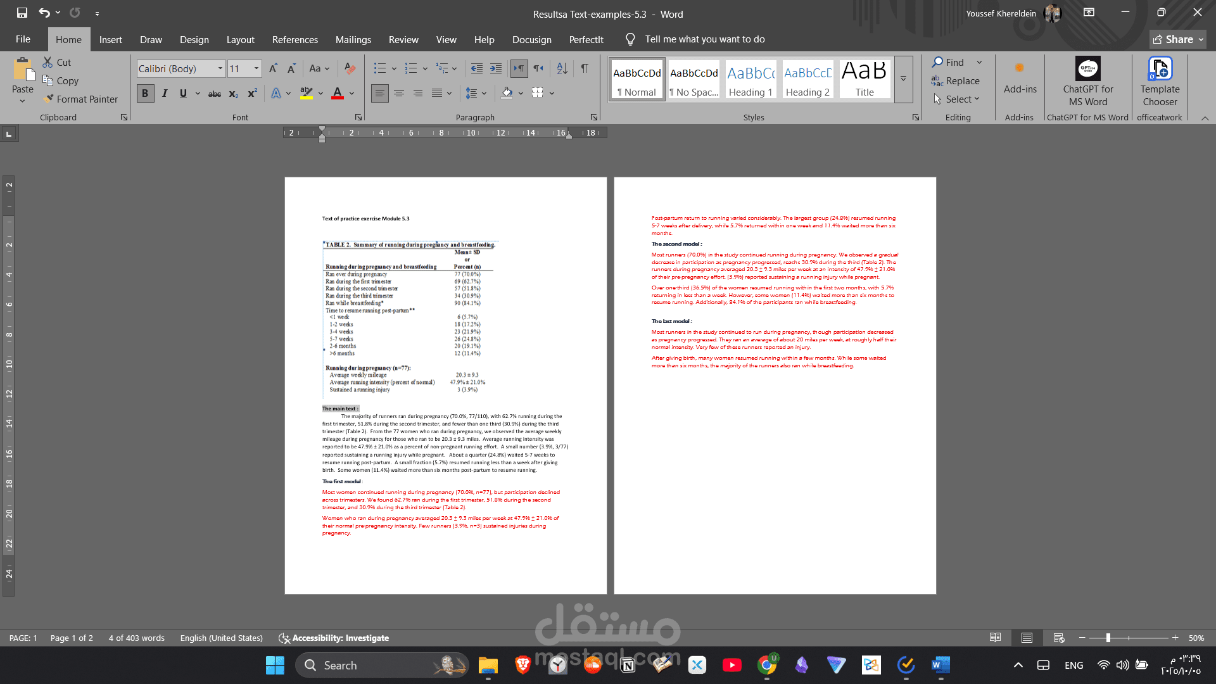Screen dimensions: 1216x684
Task: Expand the bullets list dropdown arrow
Action: (394, 68)
